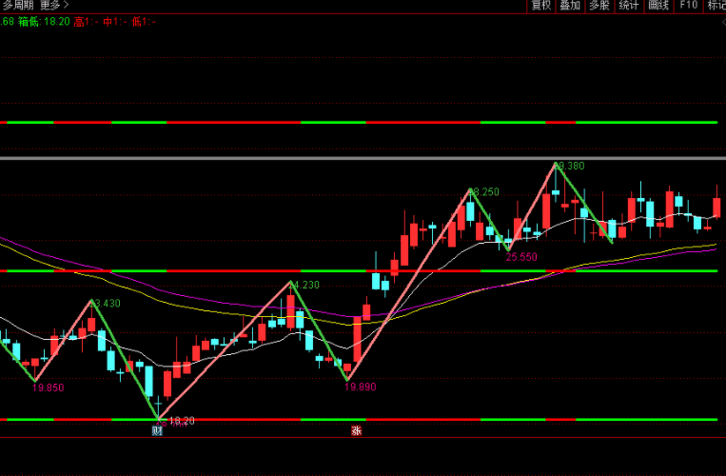Select the 25.550 swing low label
The height and width of the screenshot is (476, 726).
coord(521,257)
